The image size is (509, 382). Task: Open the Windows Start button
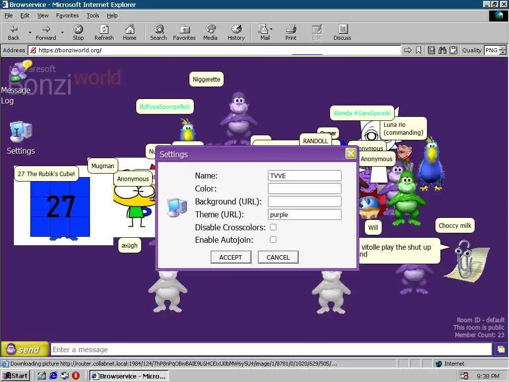(x=15, y=376)
